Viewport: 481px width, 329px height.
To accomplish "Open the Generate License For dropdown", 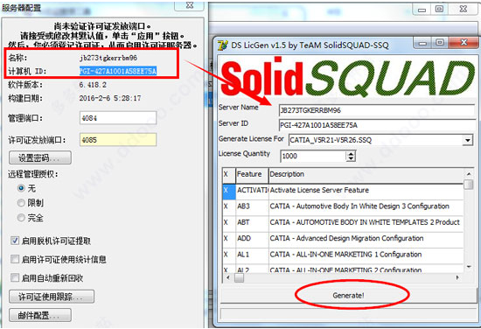I will coord(467,140).
